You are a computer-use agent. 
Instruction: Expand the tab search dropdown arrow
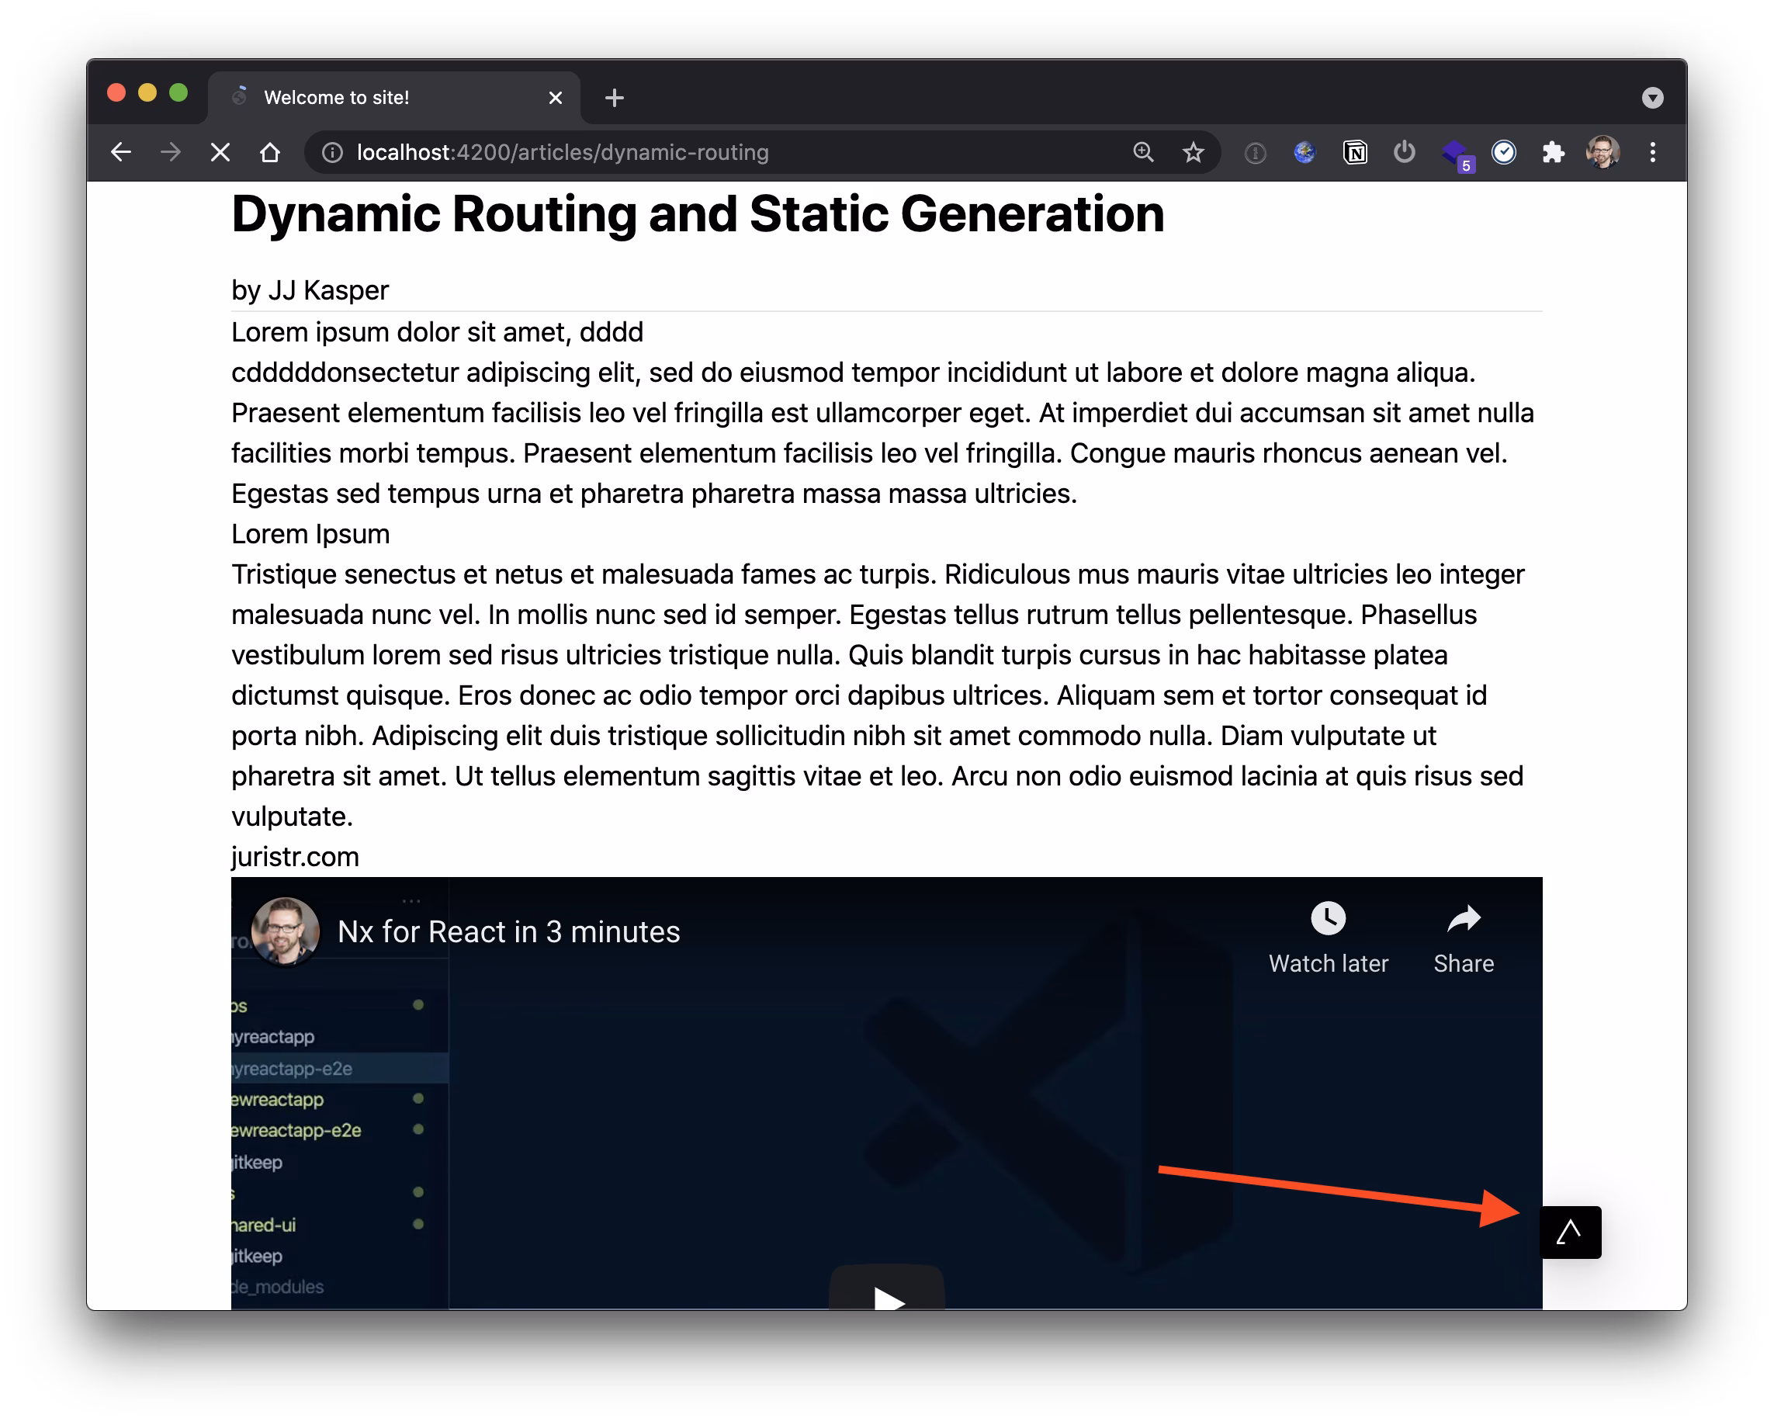point(1652,98)
